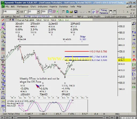Click the horizontal split window layout icon

pyautogui.click(x=111, y=12)
